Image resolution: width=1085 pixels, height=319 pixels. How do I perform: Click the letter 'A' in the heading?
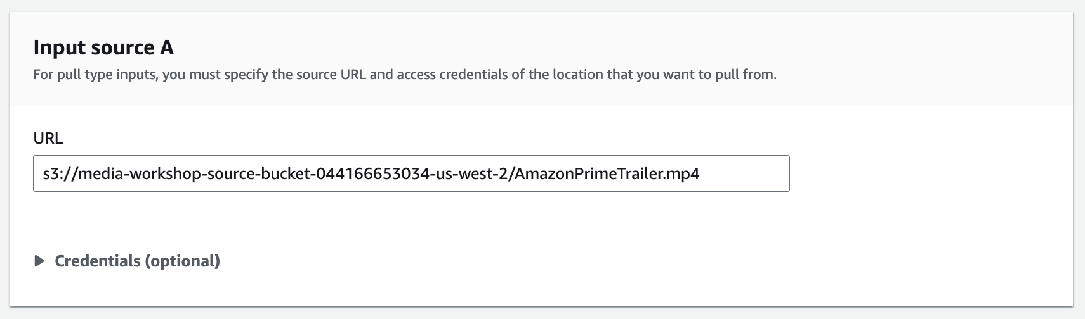pyautogui.click(x=167, y=47)
